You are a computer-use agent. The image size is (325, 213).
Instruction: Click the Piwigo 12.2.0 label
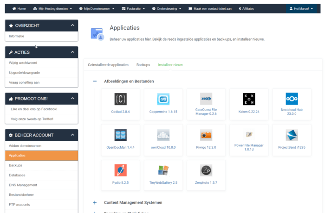[206, 147]
